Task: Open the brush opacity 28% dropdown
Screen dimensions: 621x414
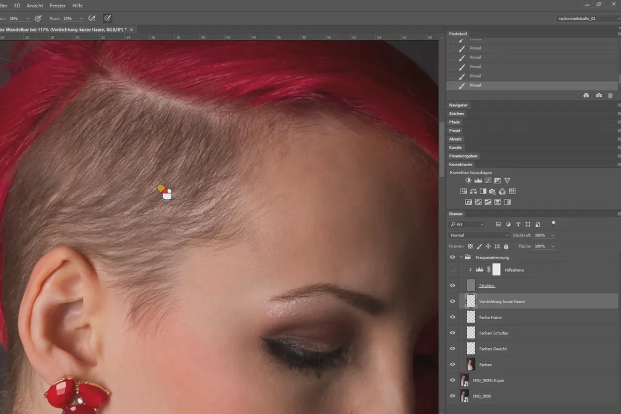Action: point(27,18)
